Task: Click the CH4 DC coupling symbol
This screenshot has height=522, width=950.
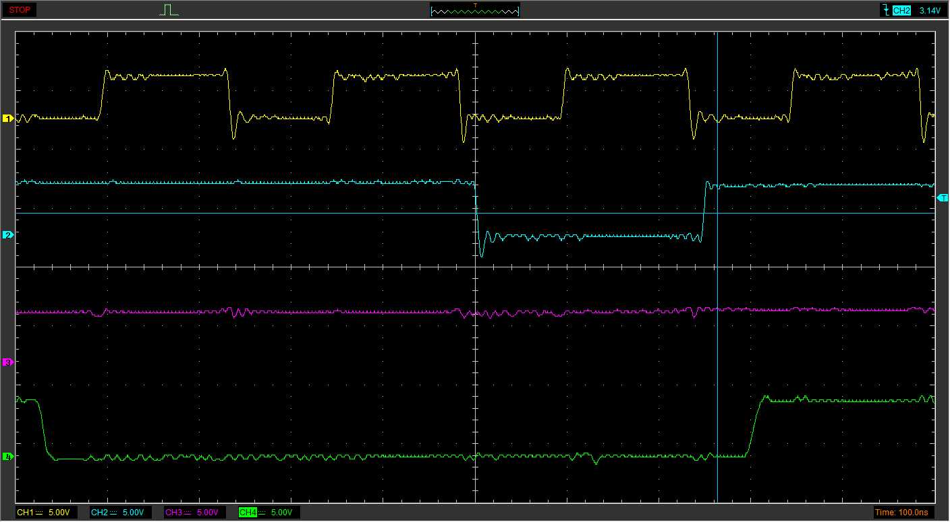Action: 261,513
